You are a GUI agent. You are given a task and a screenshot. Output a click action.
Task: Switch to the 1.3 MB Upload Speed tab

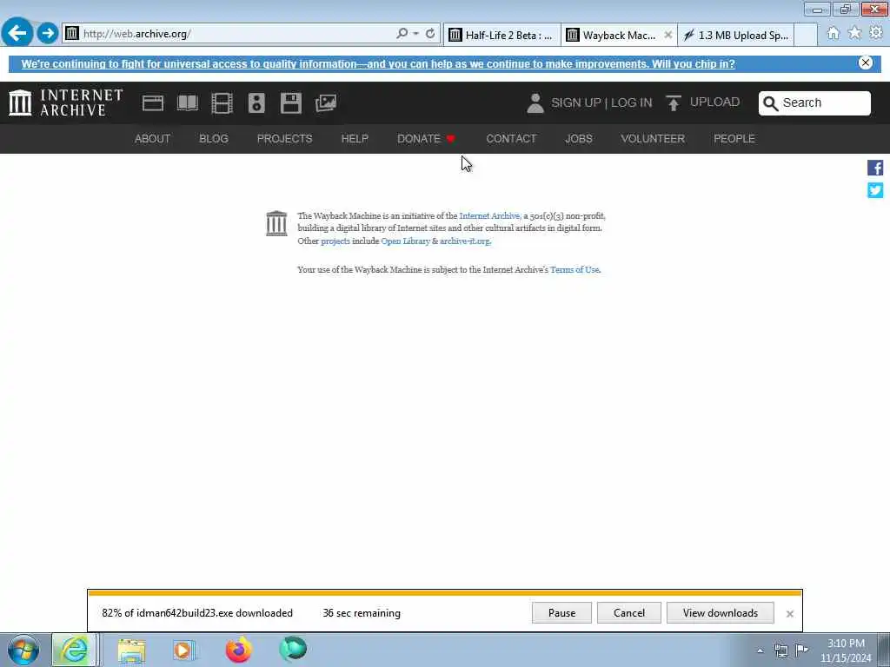click(736, 35)
